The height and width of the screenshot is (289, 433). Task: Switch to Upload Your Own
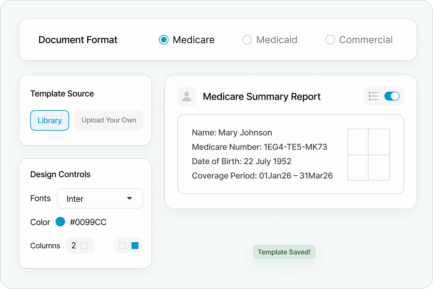click(x=109, y=120)
